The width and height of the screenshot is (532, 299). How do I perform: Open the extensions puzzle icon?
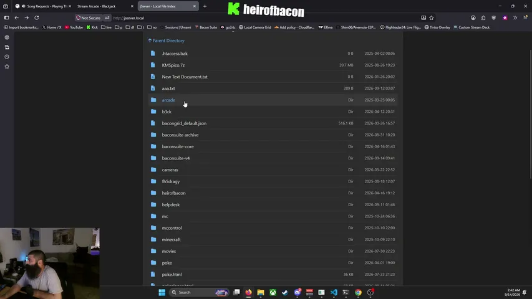pyautogui.click(x=483, y=17)
